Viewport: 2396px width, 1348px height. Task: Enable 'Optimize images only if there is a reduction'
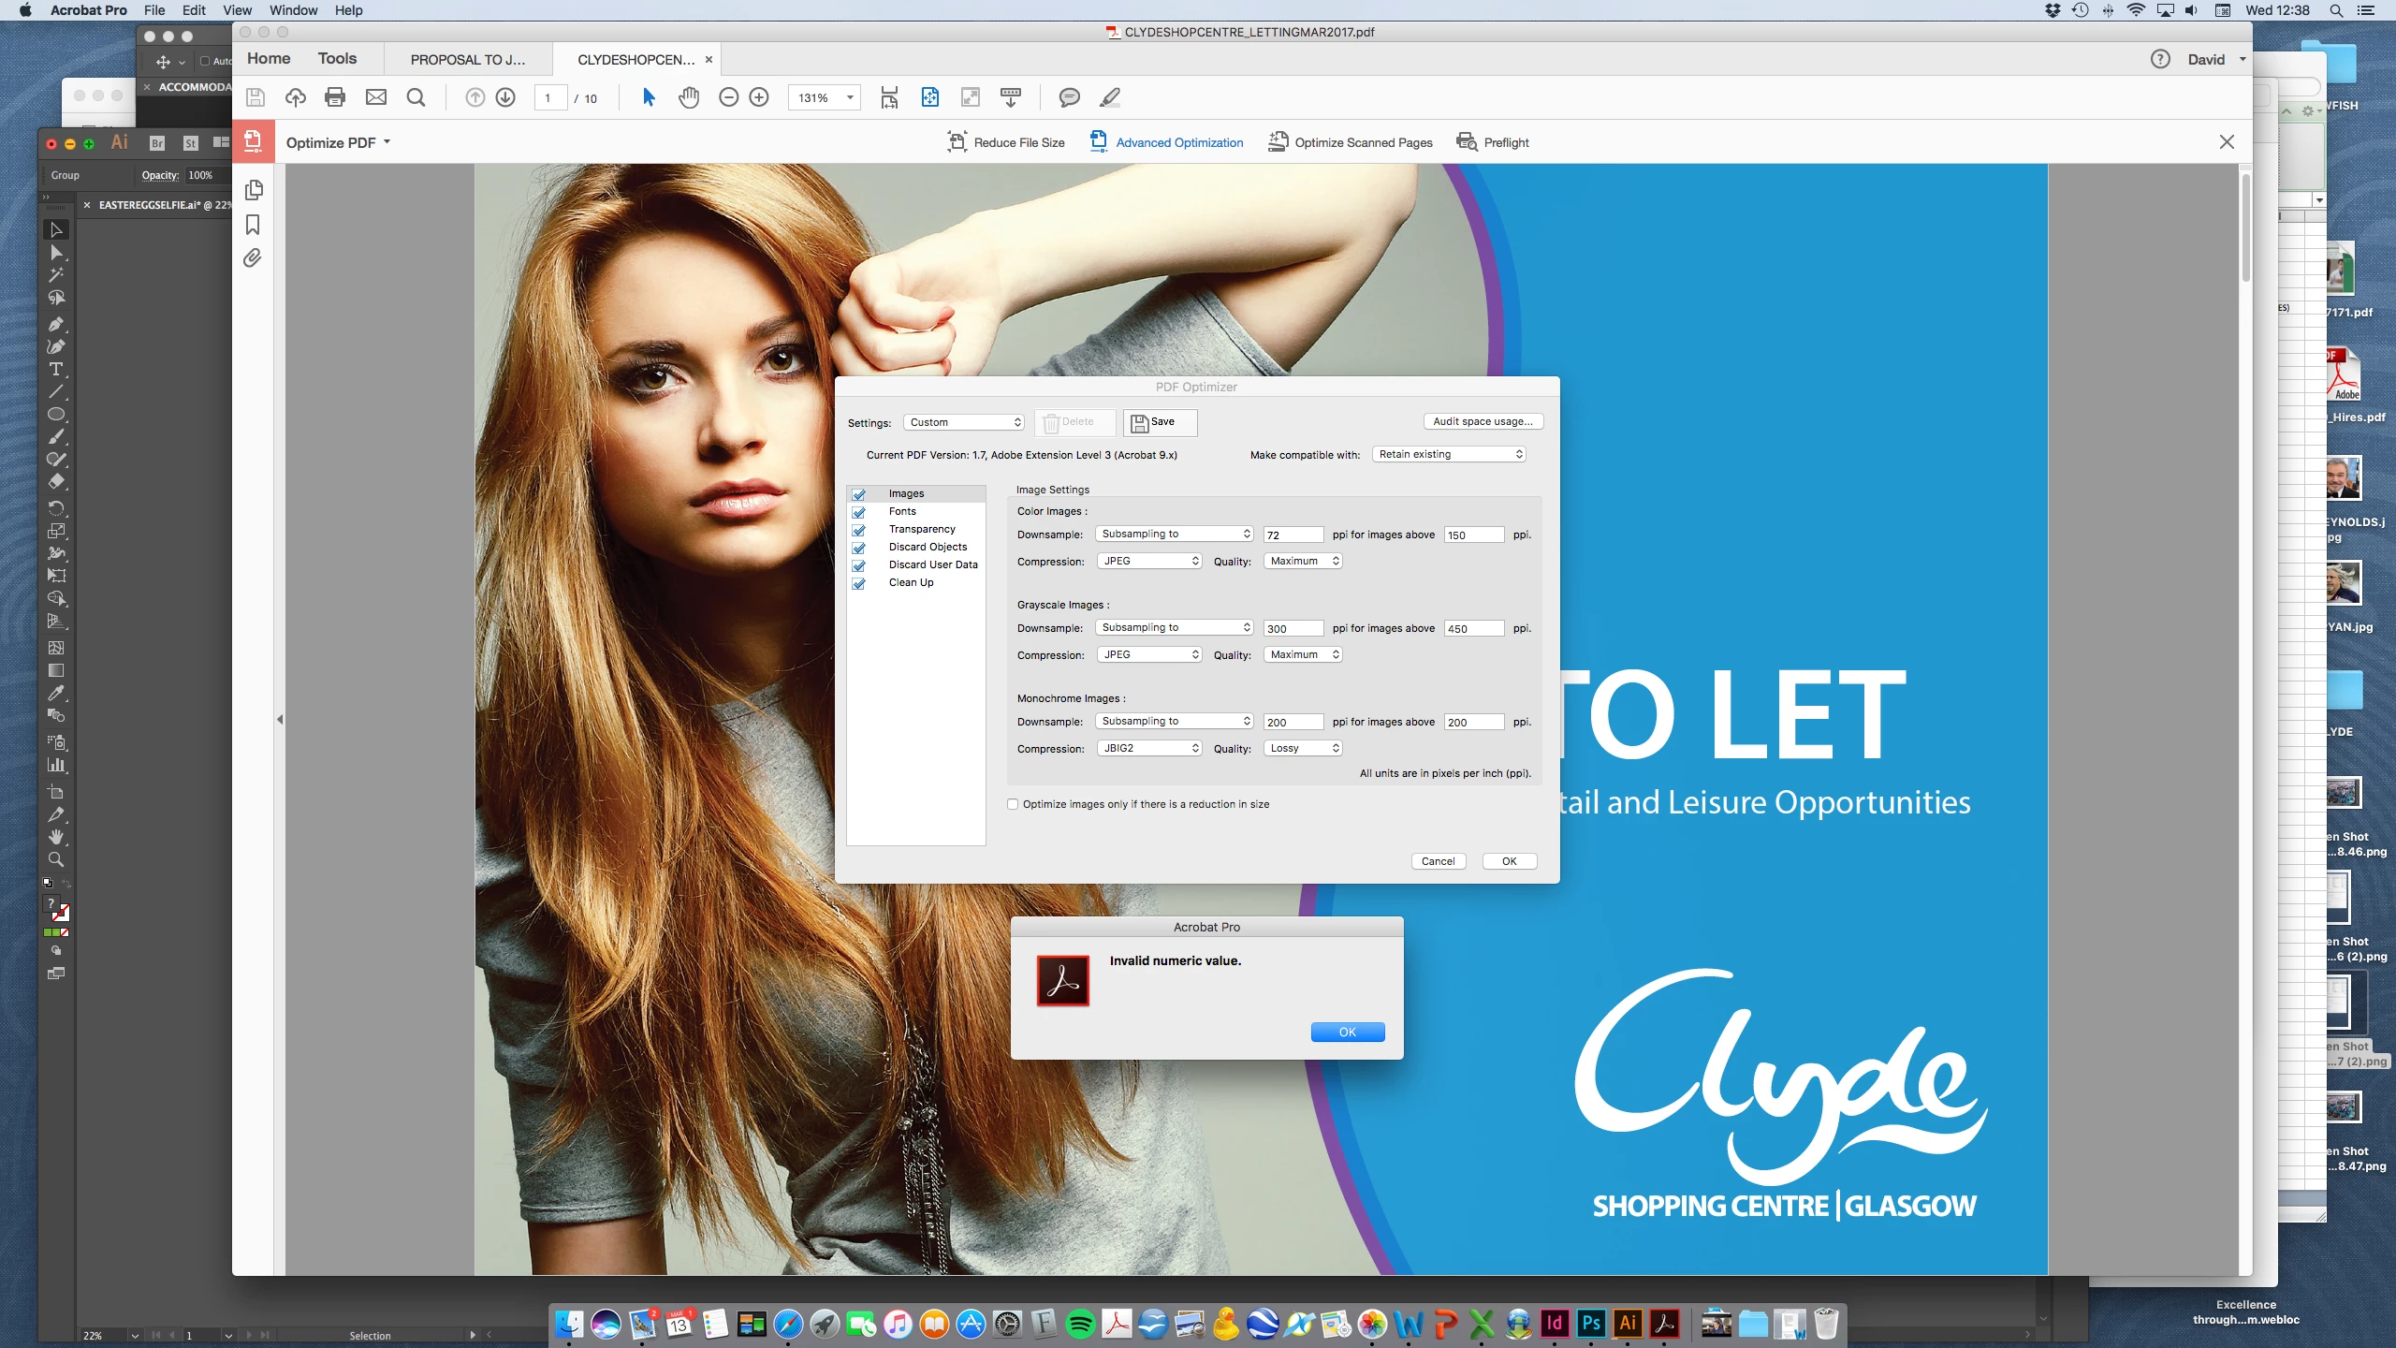tap(1013, 804)
